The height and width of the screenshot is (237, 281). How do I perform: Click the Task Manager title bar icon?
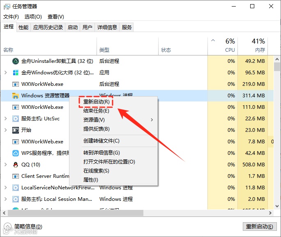pos(7,7)
